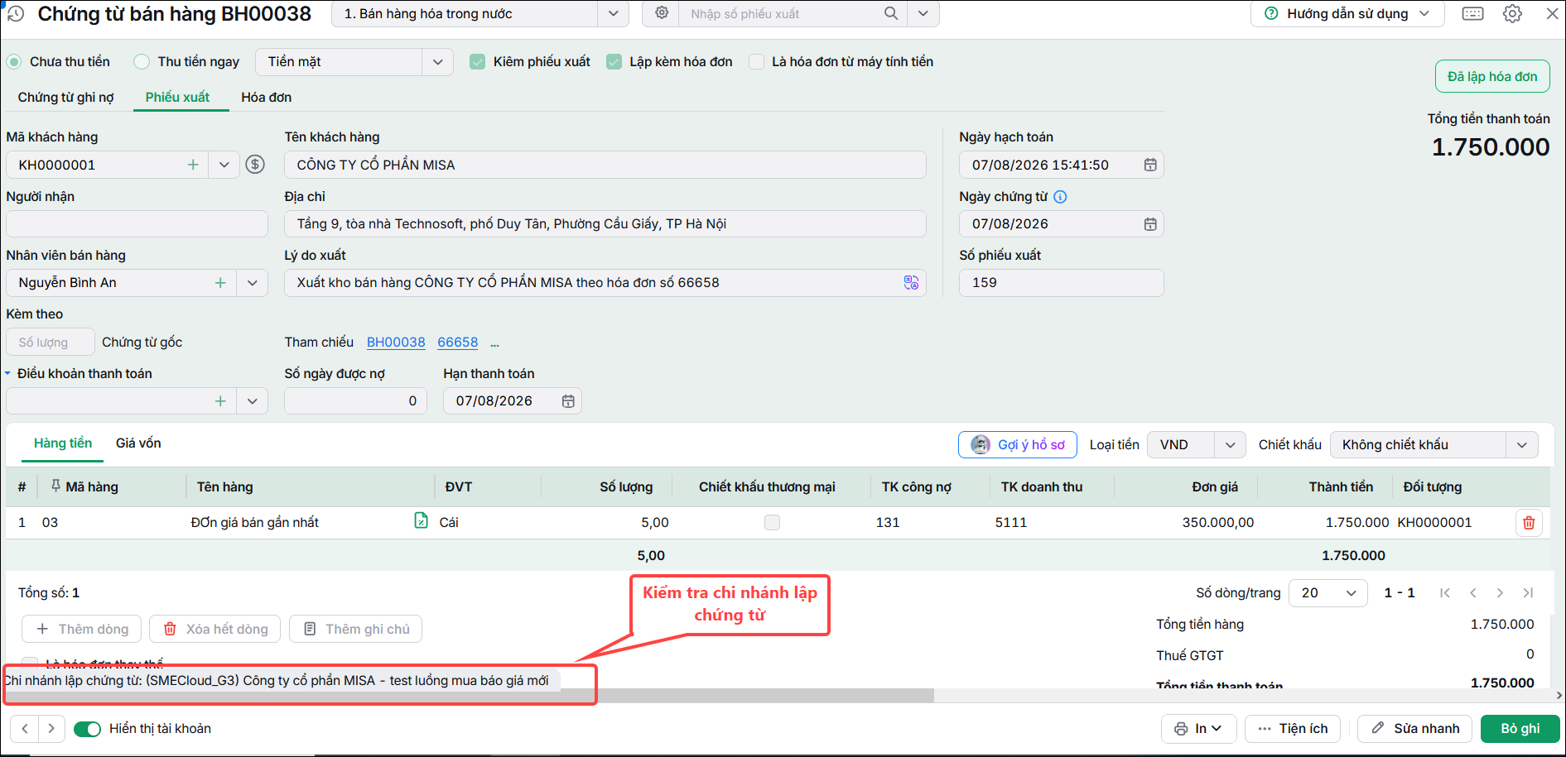The width and height of the screenshot is (1566, 757).
Task: Click Xóa hết dòng button
Action: click(x=215, y=630)
